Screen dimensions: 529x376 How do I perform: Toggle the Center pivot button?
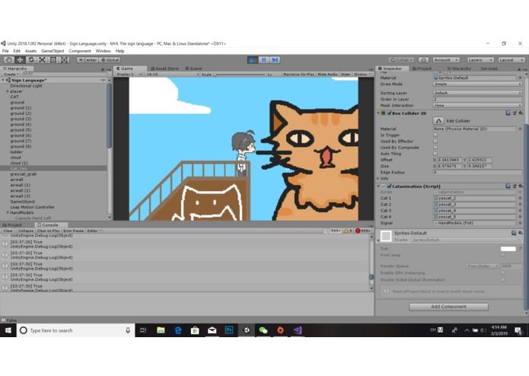pos(88,60)
